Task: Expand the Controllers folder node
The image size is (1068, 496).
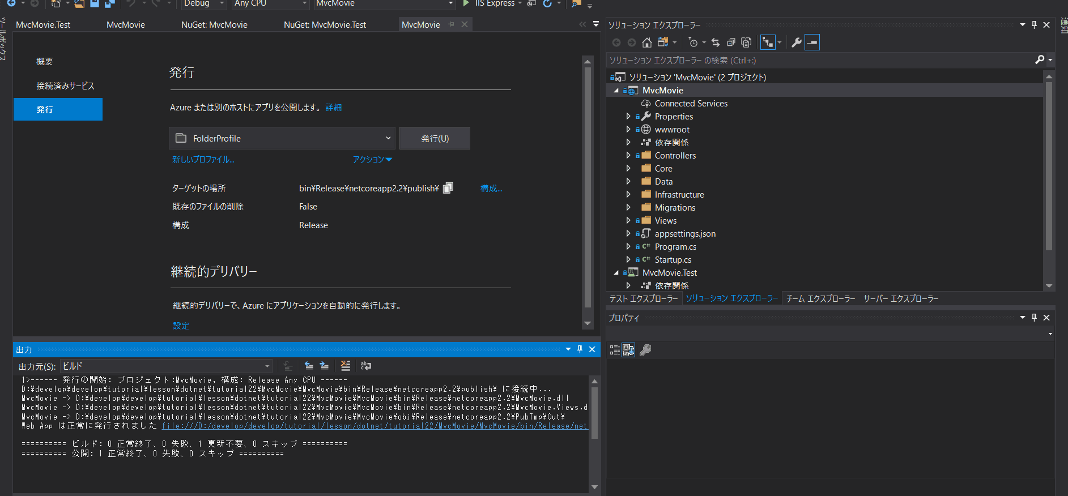Action: 628,156
